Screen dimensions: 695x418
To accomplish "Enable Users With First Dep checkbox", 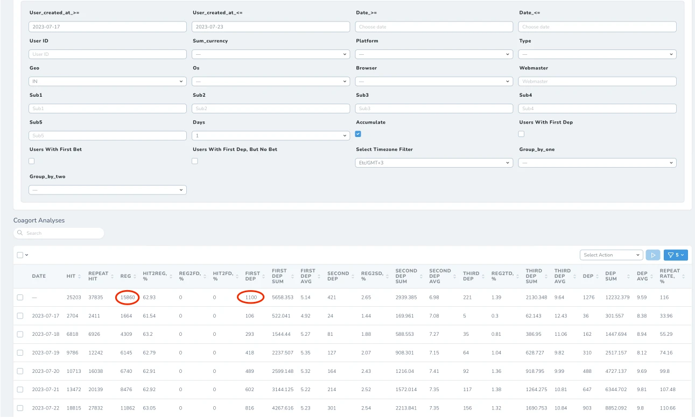I will tap(521, 134).
